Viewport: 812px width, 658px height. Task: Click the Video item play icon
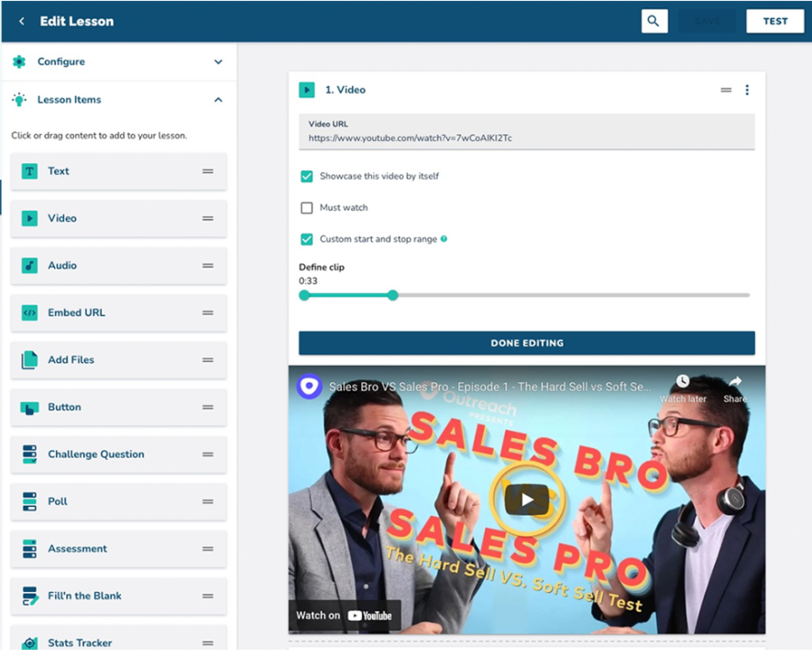tap(29, 218)
